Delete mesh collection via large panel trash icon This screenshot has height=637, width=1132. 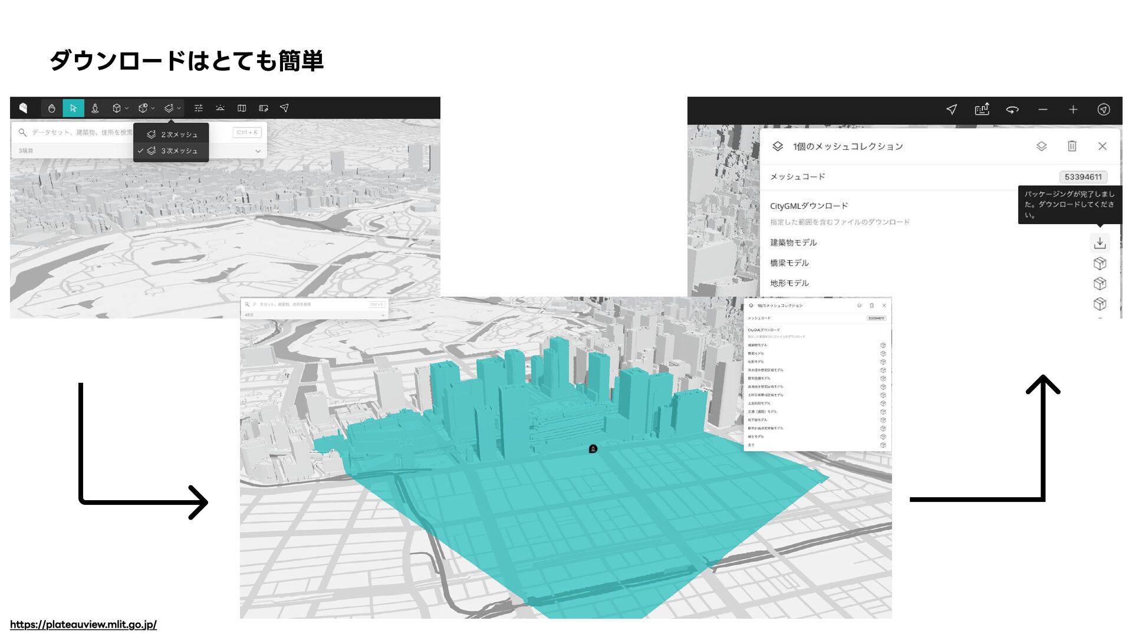1072,146
